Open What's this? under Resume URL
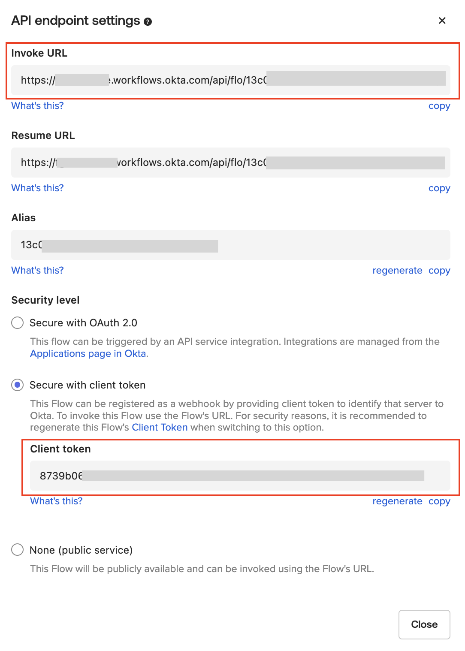The height and width of the screenshot is (651, 465). pos(37,188)
